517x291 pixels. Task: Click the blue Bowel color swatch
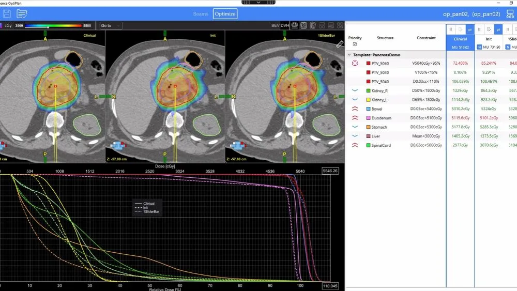[x=368, y=109]
